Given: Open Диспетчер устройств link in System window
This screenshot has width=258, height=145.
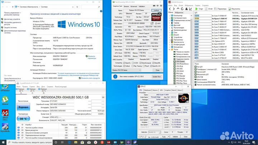Looking at the screenshot, I should [12, 19].
